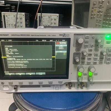Push the Label key beside channel 1

85,74
